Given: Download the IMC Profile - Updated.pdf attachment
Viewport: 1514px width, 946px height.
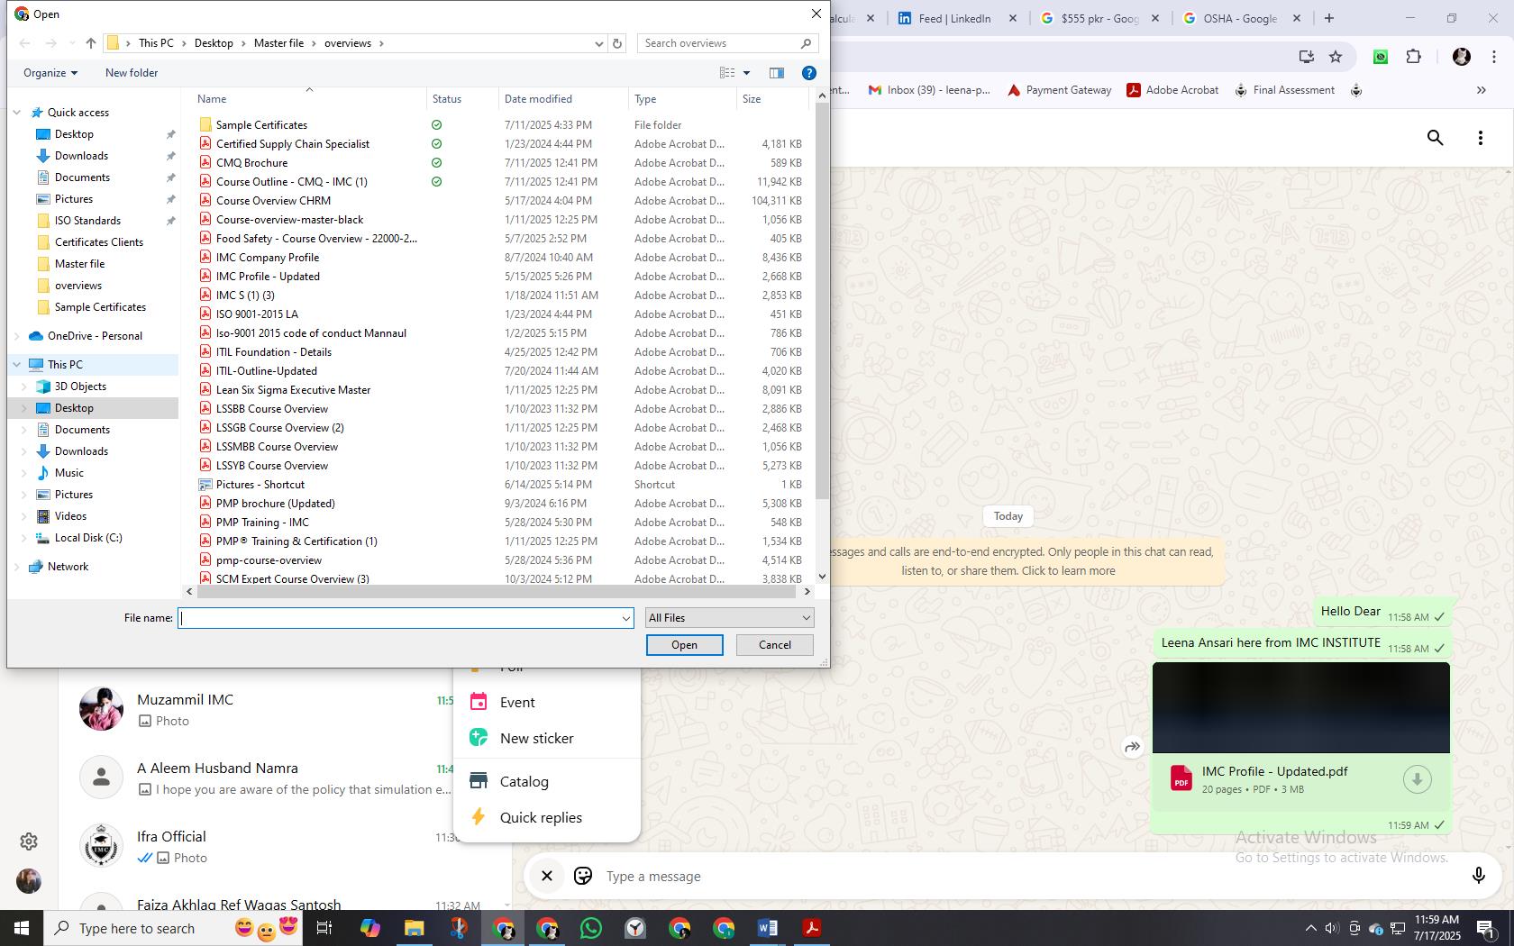Looking at the screenshot, I should [x=1417, y=779].
